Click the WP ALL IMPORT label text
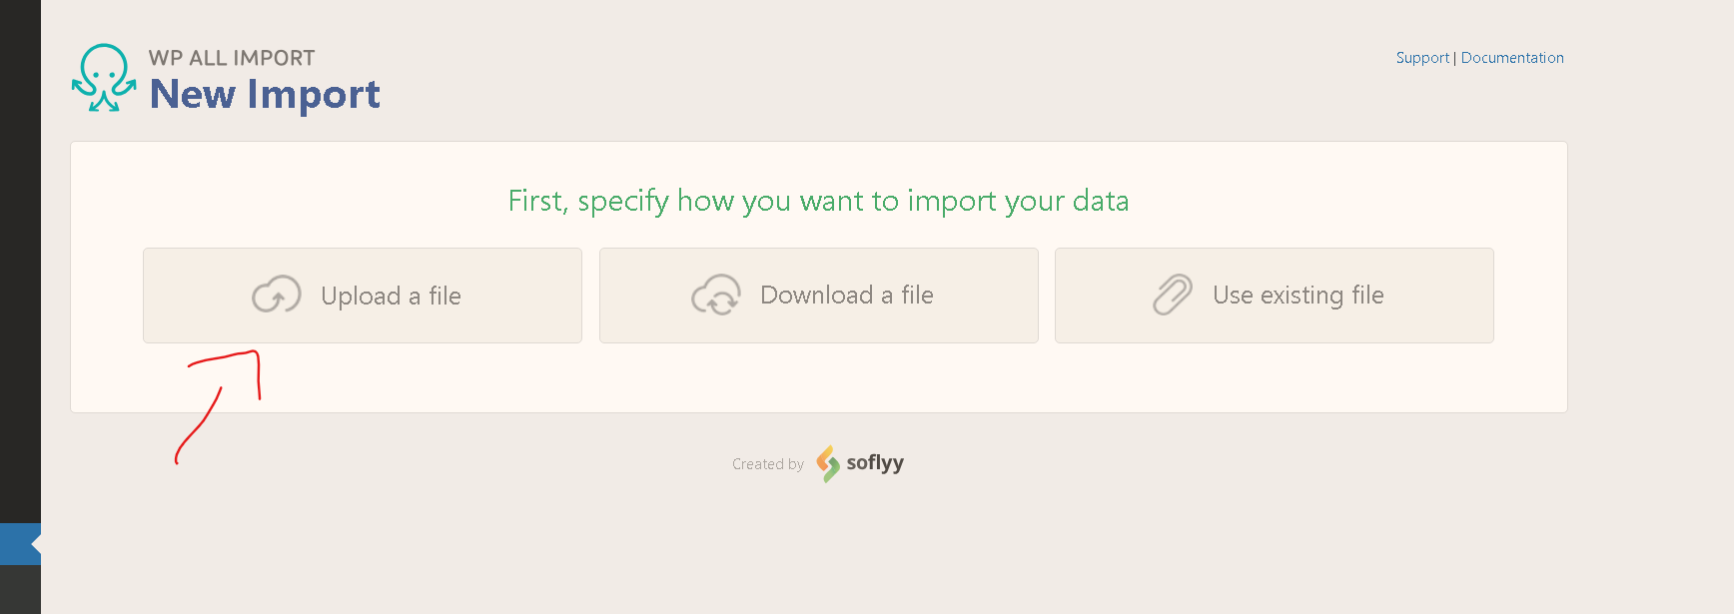1734x614 pixels. (x=232, y=58)
